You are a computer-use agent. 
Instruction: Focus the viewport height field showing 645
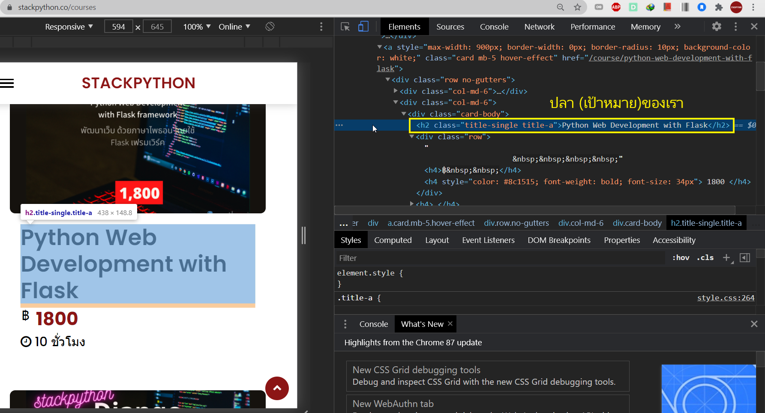pyautogui.click(x=157, y=27)
